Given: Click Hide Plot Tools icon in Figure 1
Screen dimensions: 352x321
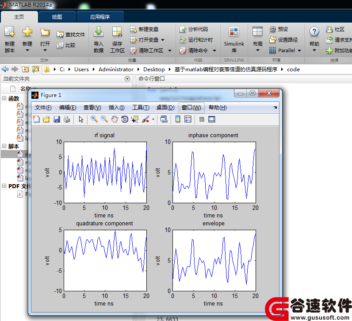Looking at the screenshot, I should tap(202, 119).
